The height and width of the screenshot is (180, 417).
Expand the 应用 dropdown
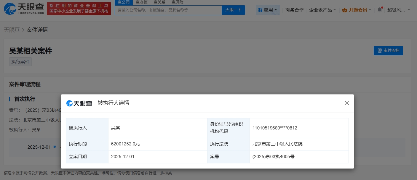[268, 10]
